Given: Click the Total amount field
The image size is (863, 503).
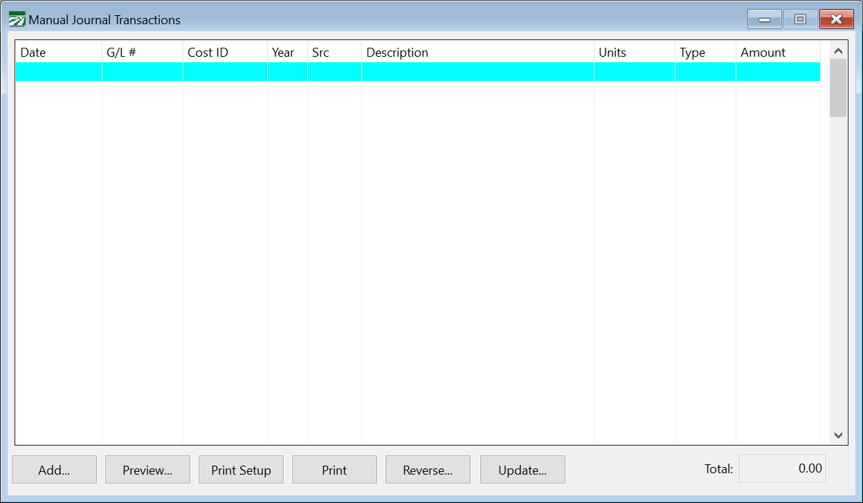Looking at the screenshot, I should tap(782, 468).
